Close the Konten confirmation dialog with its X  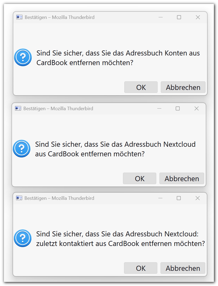tap(198, 17)
